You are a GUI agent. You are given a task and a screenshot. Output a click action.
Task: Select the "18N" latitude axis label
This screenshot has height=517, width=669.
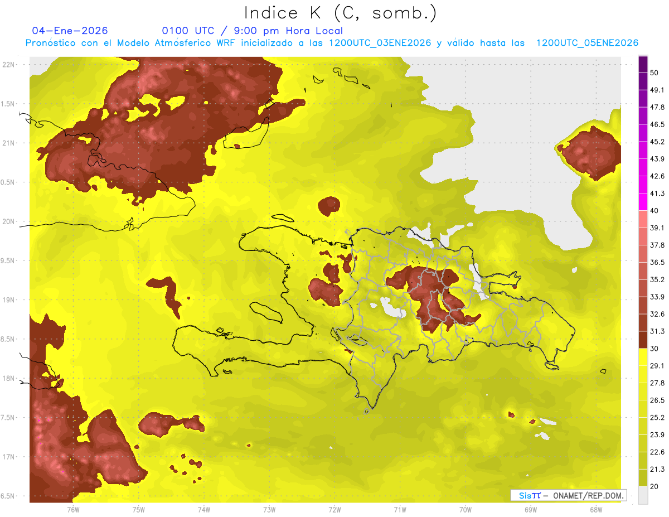click(x=9, y=379)
